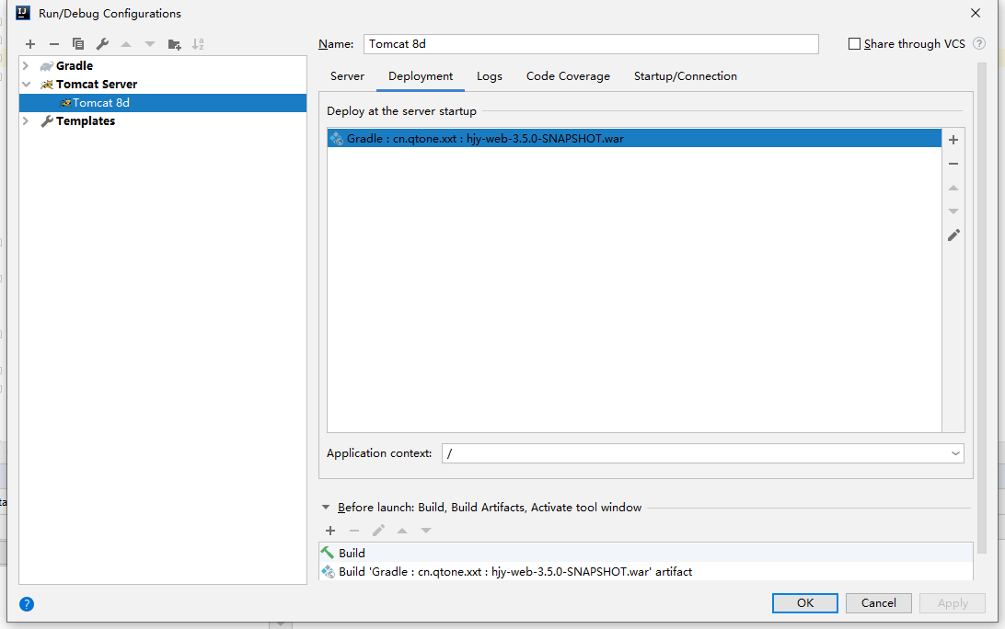Screen dimensions: 1005x629
Task: Click the right-side vertical scrollbar
Action: (981, 307)
